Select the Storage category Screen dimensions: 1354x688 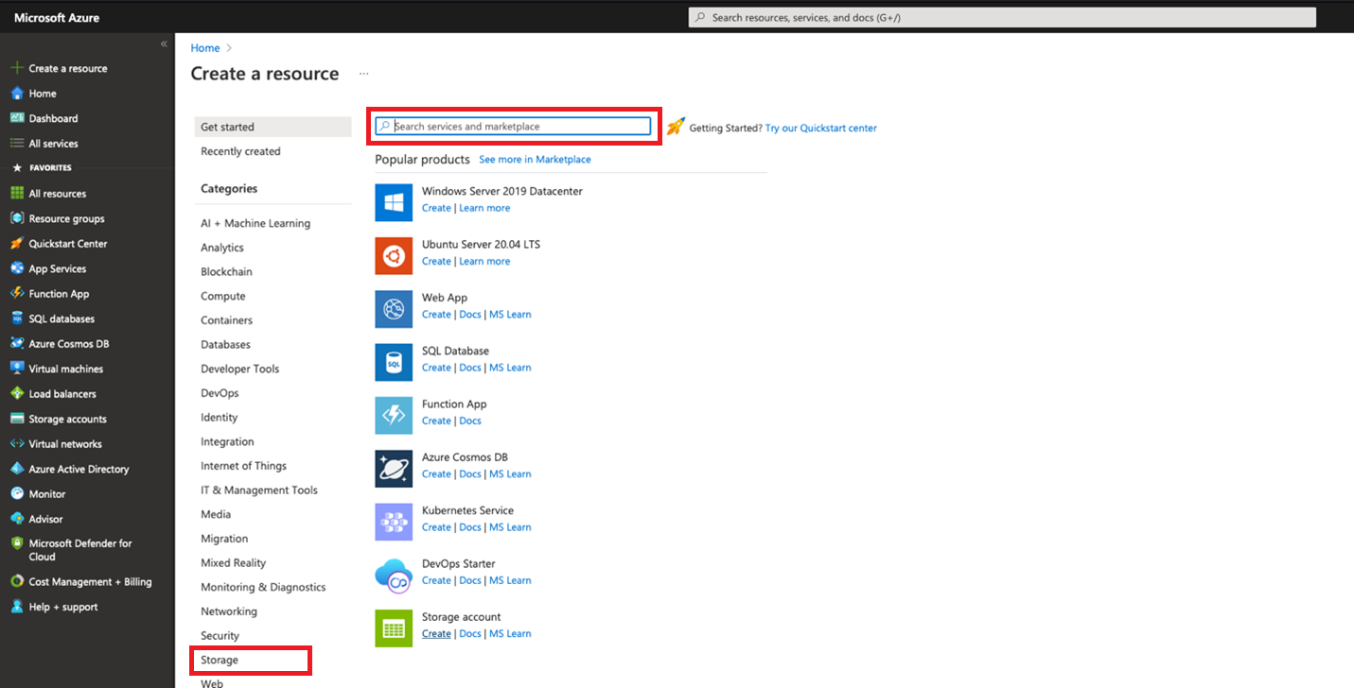(x=220, y=659)
